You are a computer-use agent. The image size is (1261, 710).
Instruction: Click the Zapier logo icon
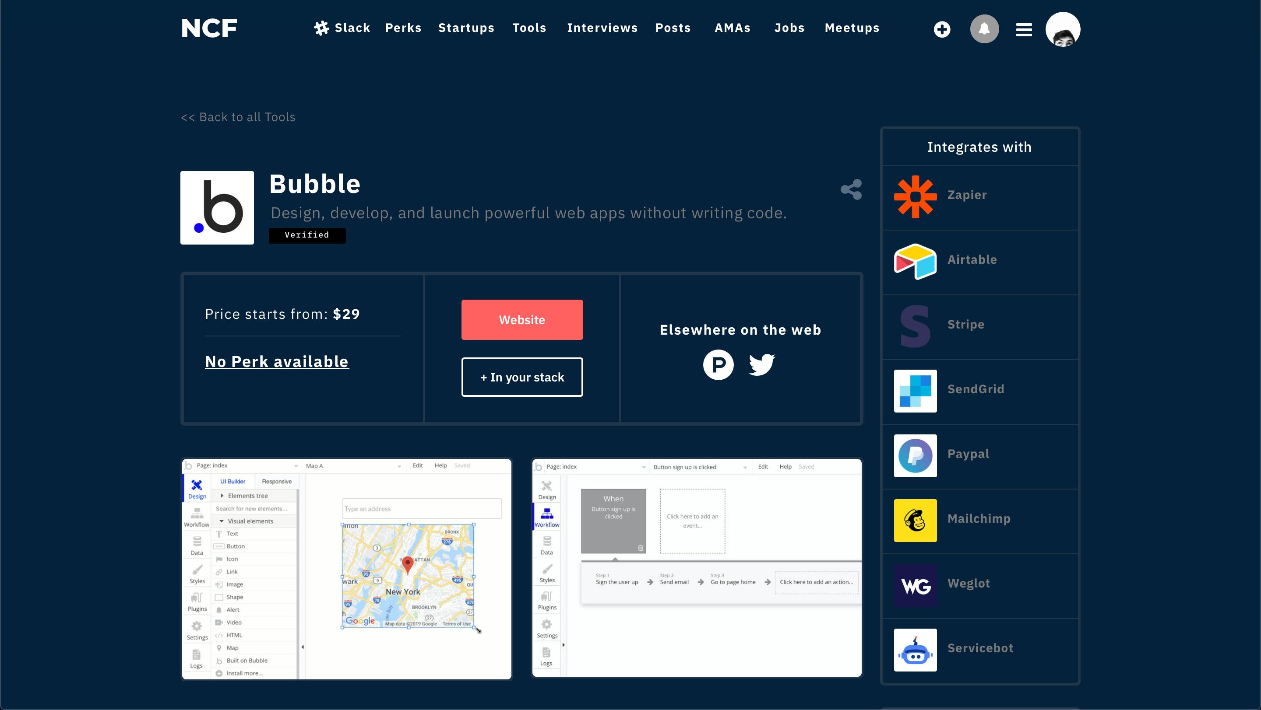click(x=916, y=196)
